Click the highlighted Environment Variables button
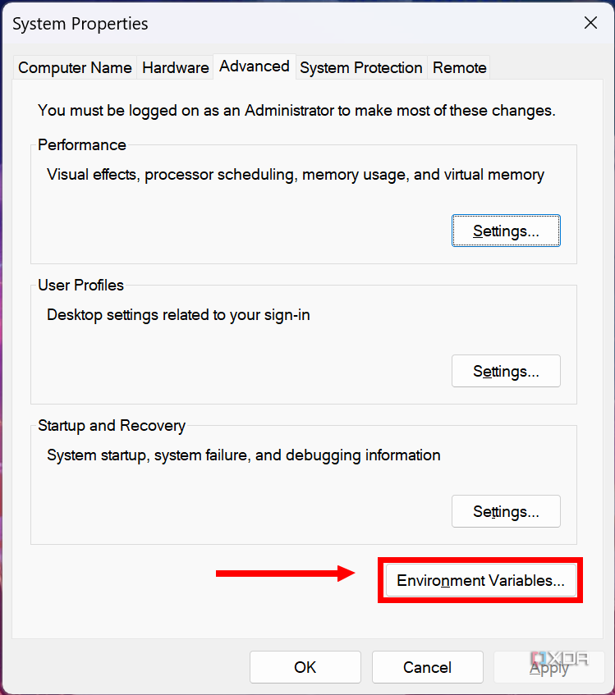 pos(480,580)
